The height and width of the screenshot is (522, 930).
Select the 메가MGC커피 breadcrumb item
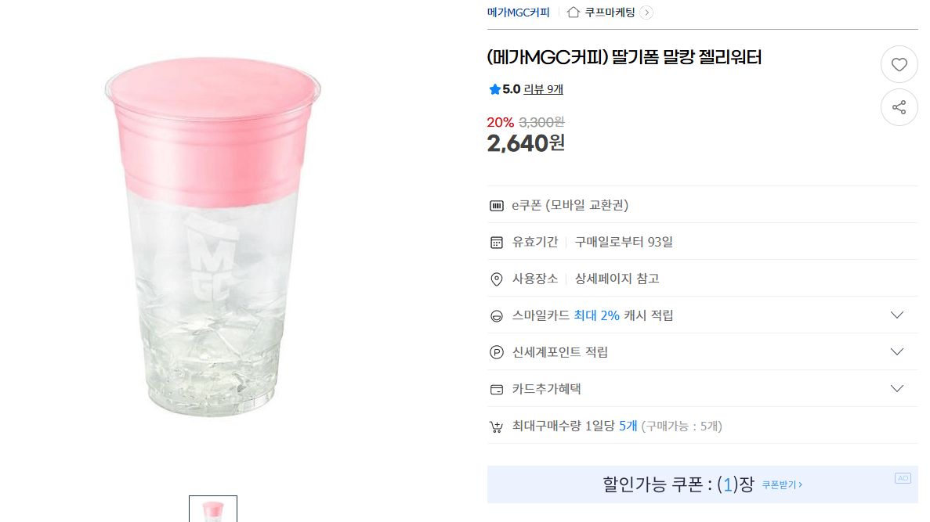point(518,12)
